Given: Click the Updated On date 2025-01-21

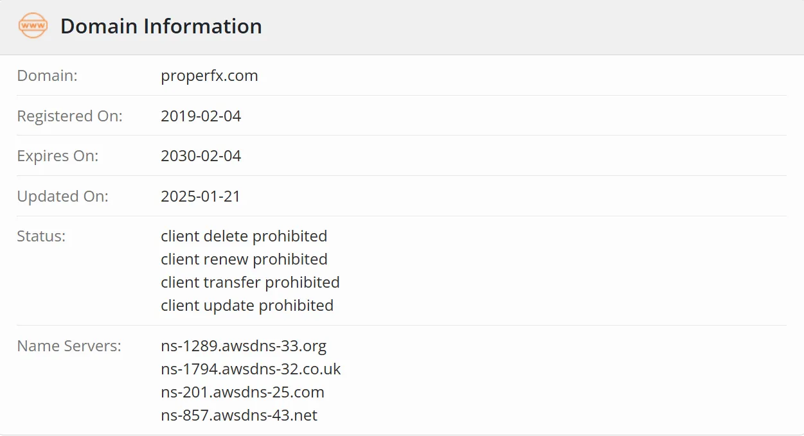Looking at the screenshot, I should 201,196.
